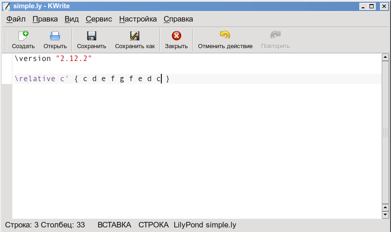Viewport: 391px width, 232px height.
Task: Open the Файл menu
Action: pyautogui.click(x=16, y=19)
